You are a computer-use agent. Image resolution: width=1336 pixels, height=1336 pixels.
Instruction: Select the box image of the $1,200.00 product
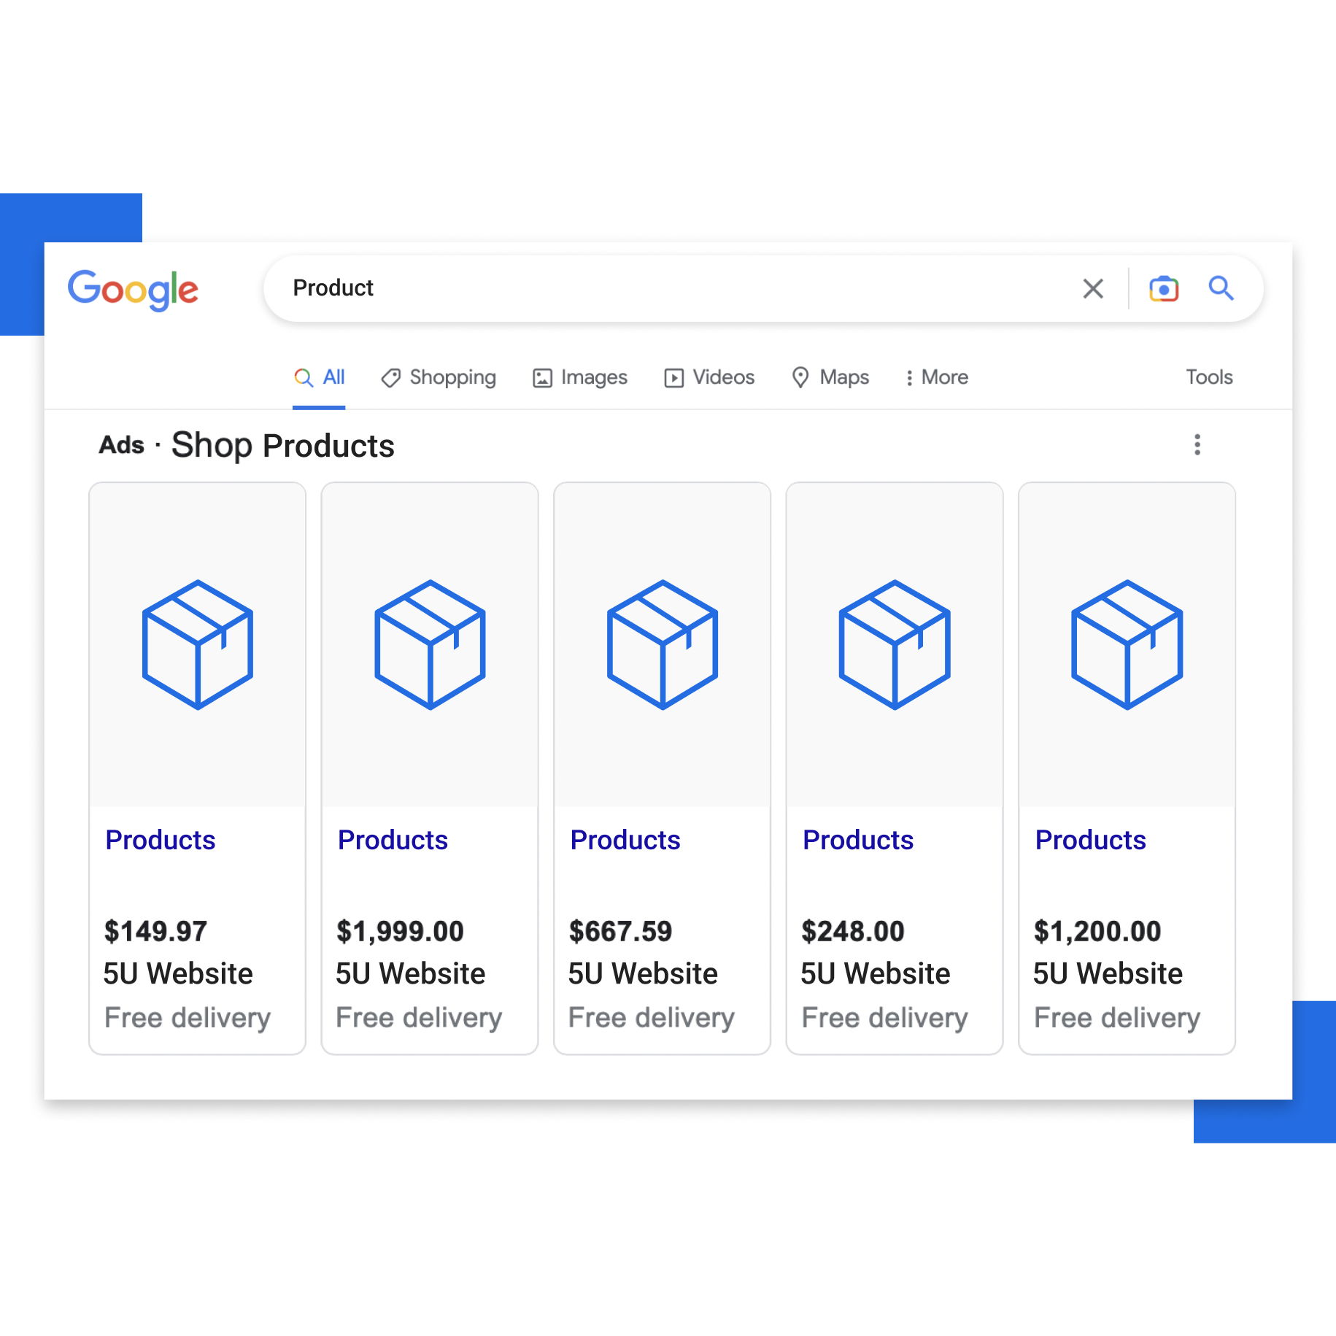coord(1127,644)
